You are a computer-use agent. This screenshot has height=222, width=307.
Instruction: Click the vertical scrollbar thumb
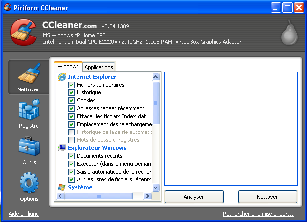pos(155,103)
